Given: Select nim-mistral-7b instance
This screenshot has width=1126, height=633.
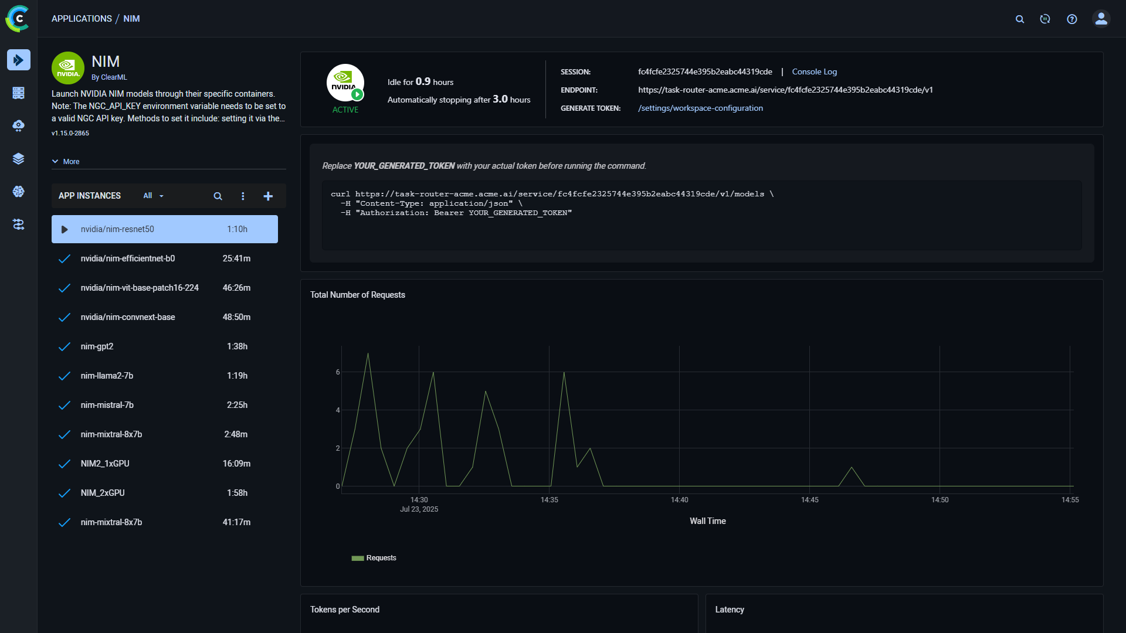Looking at the screenshot, I should point(165,405).
